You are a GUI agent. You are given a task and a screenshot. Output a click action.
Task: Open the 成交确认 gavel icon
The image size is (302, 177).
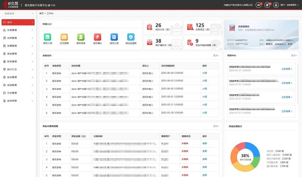98,37
